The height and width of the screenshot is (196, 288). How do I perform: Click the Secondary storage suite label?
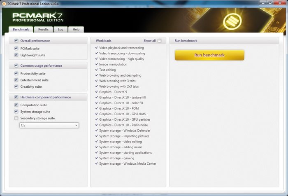click(38, 118)
